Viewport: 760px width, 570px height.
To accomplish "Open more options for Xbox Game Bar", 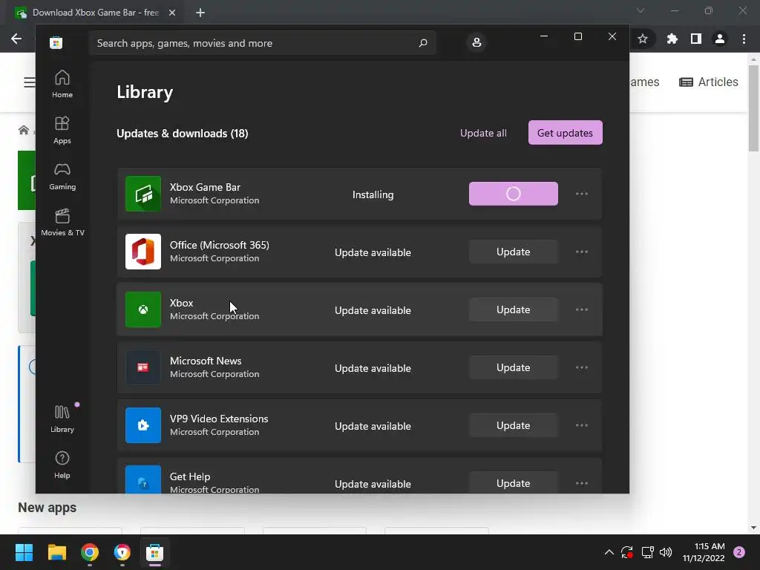I will coord(582,194).
